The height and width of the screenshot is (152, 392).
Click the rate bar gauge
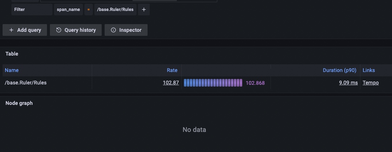click(x=213, y=83)
